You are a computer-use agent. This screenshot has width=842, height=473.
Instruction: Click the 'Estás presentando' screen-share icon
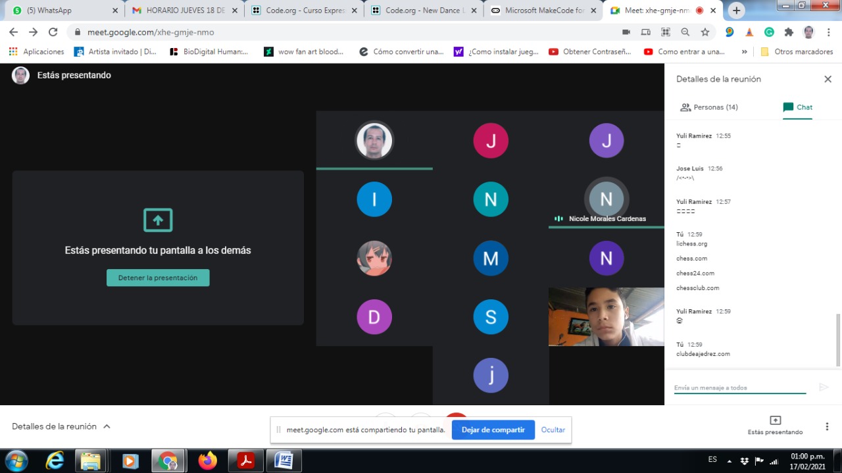pos(775,420)
